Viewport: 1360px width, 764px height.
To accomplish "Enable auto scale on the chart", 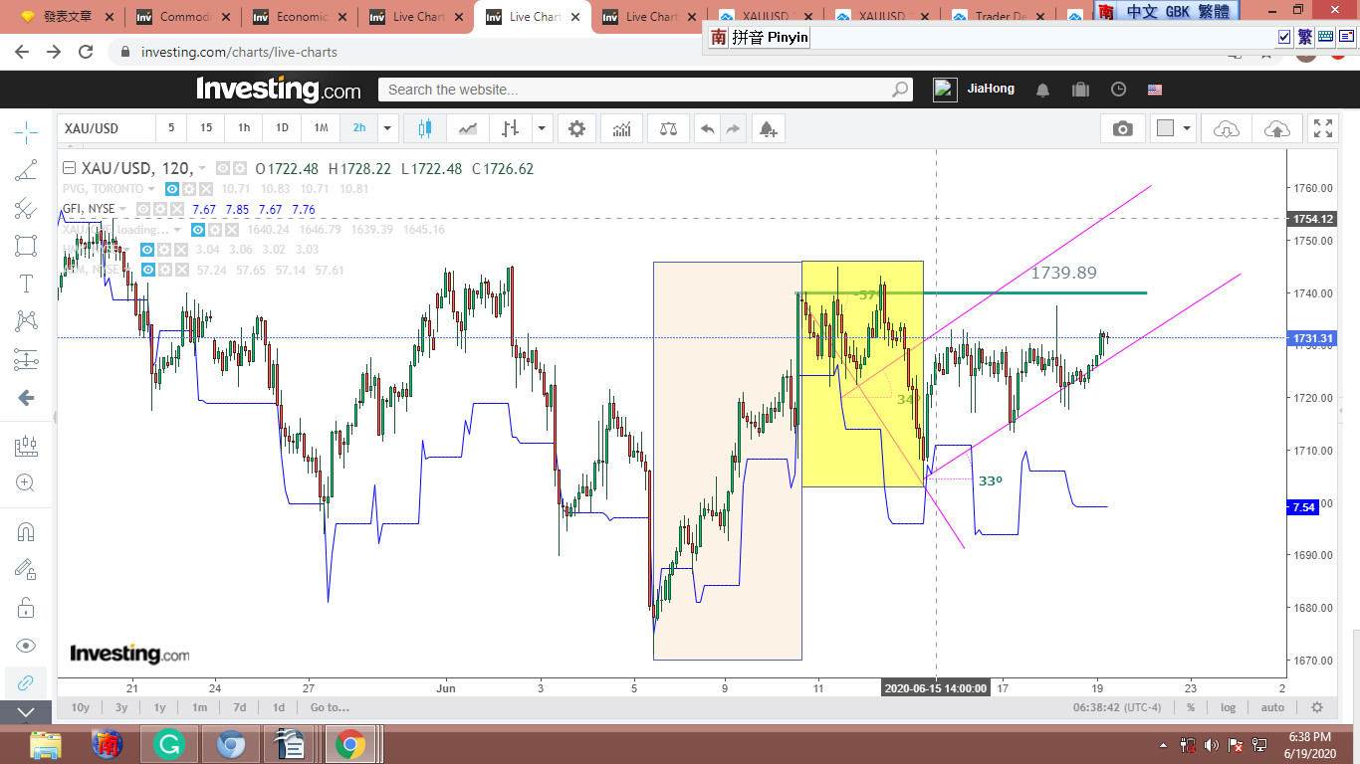I will (1272, 707).
